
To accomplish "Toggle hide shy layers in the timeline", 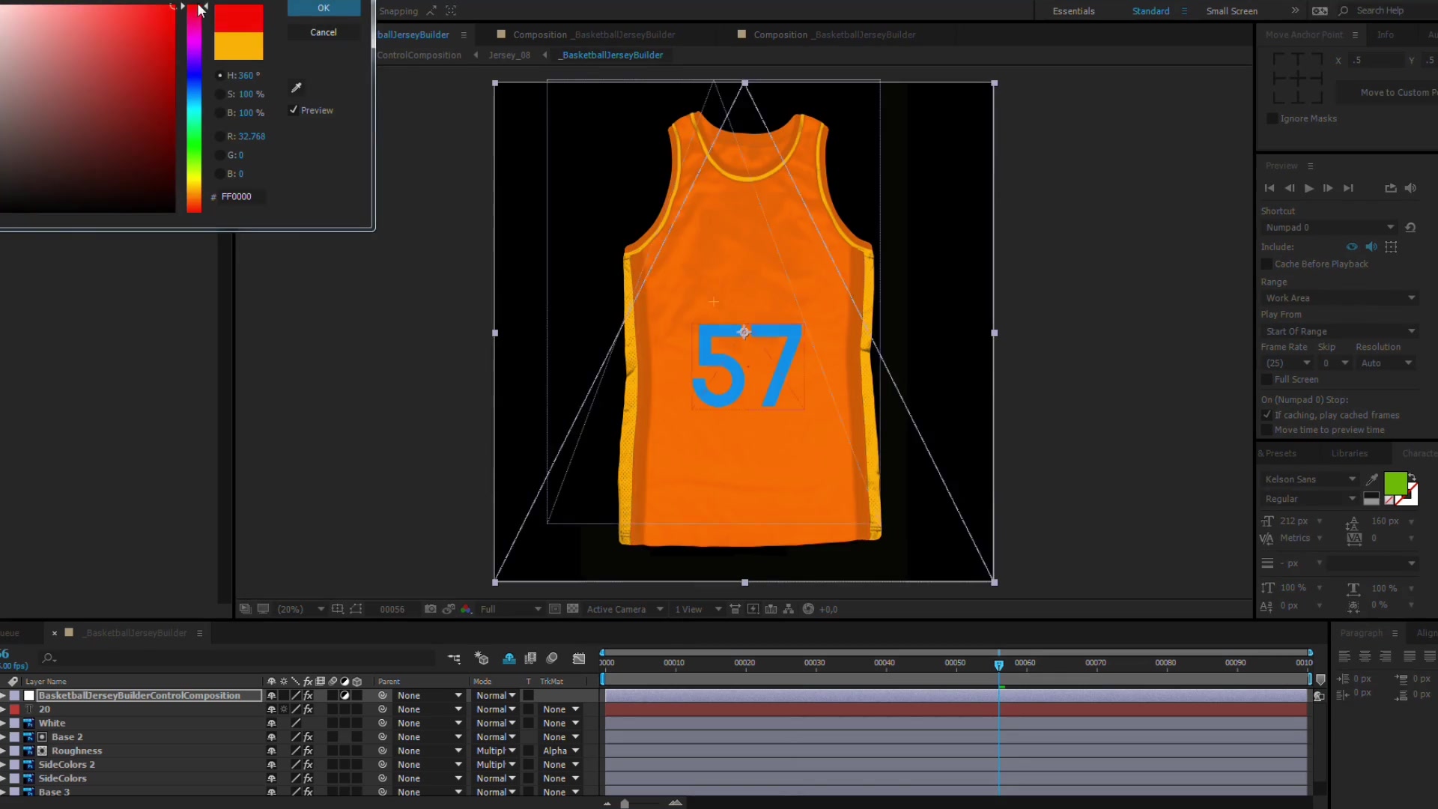I will tap(509, 658).
